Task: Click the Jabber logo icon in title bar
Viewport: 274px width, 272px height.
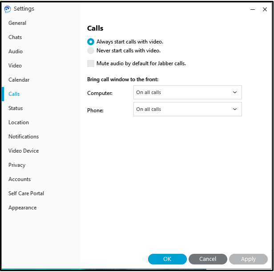Action: pos(7,9)
